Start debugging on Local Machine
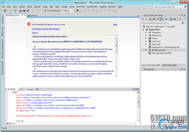 pyautogui.click(x=52, y=11)
